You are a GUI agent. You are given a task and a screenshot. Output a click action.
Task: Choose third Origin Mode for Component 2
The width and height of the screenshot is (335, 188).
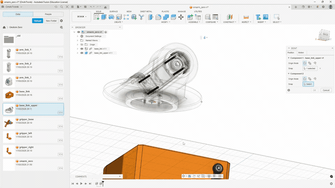pyautogui.click(x=315, y=79)
